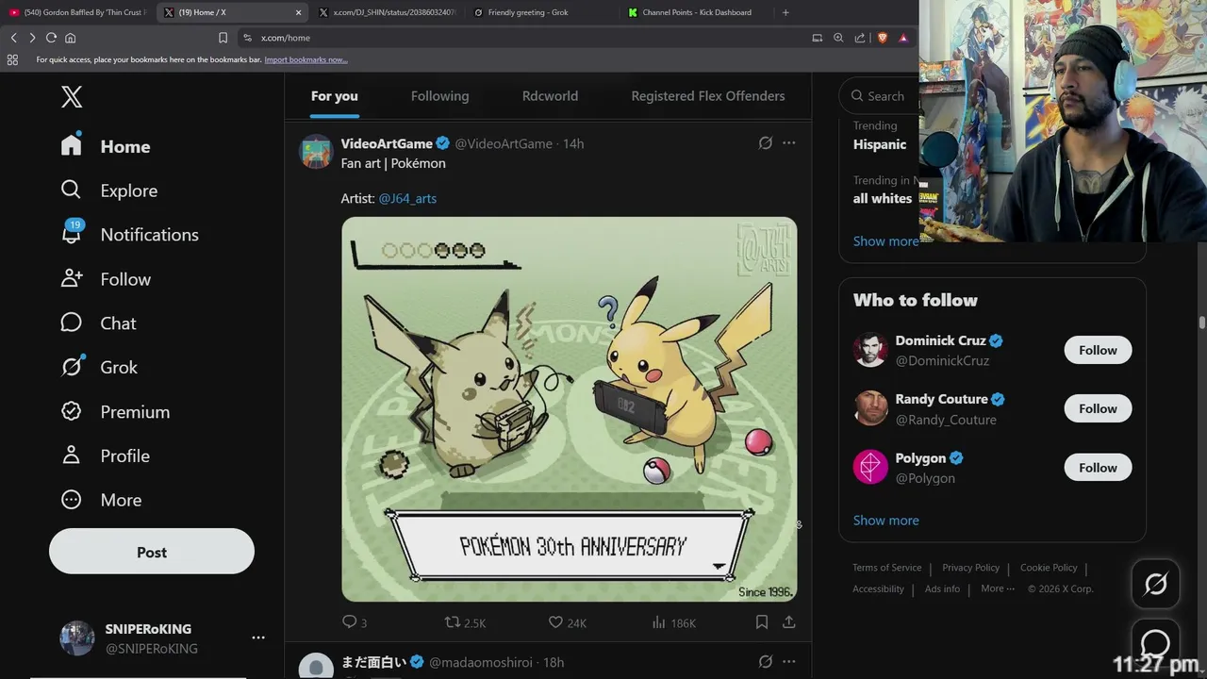Image resolution: width=1207 pixels, height=679 pixels.
Task: Open Notifications with 19 badge
Action: click(129, 235)
